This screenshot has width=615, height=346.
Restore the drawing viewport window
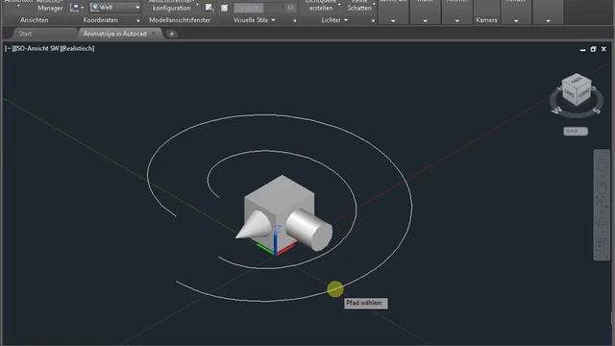click(593, 49)
